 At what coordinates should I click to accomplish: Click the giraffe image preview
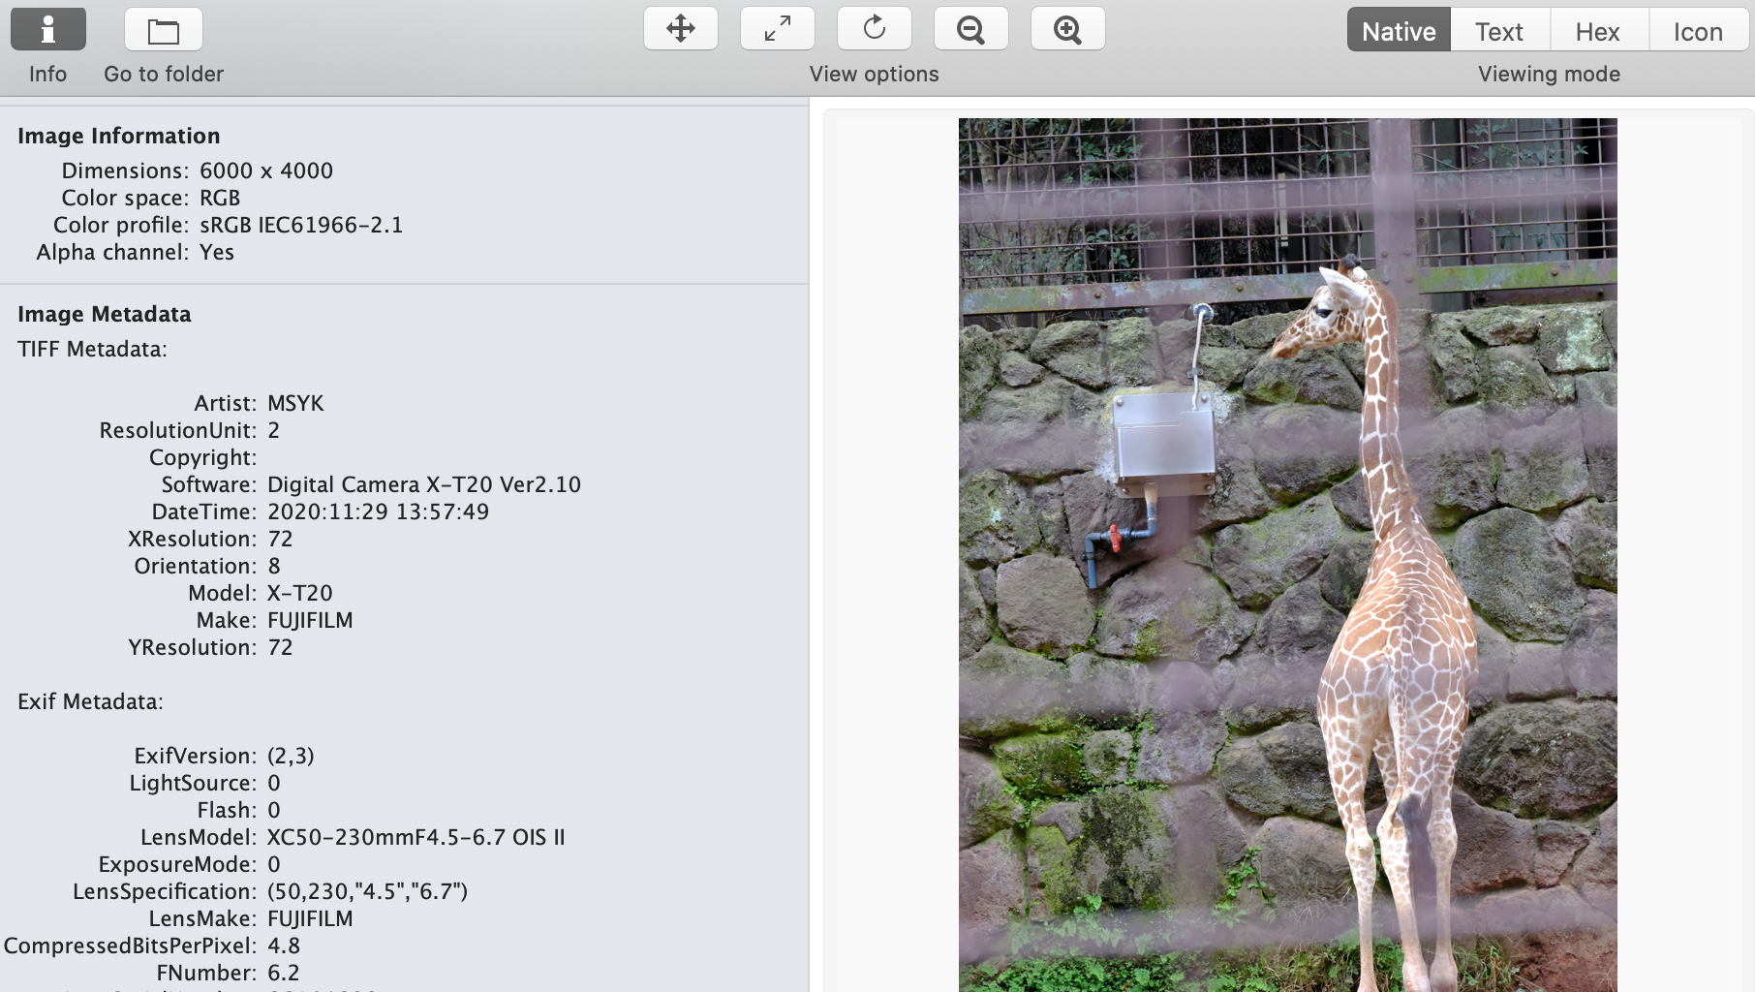(x=1287, y=555)
